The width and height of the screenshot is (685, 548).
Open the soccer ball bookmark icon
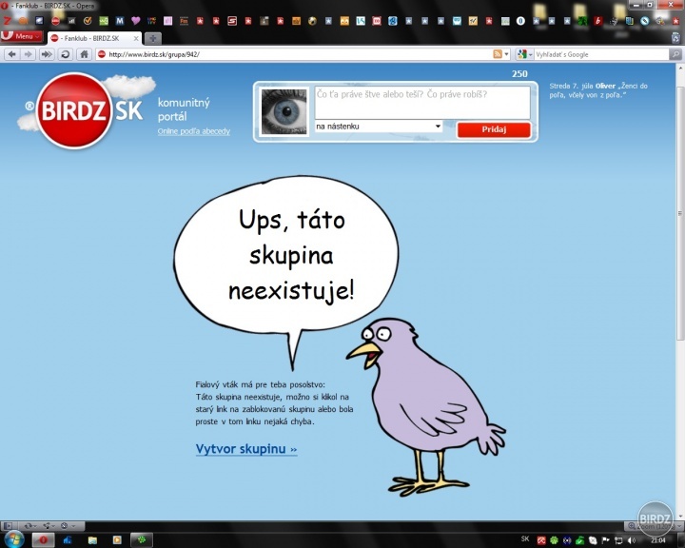coord(312,21)
